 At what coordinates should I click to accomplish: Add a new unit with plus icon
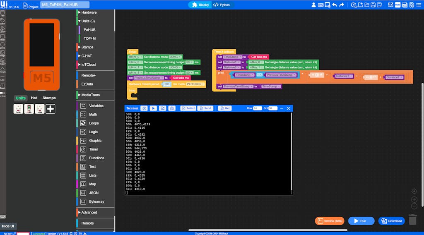coord(50,109)
